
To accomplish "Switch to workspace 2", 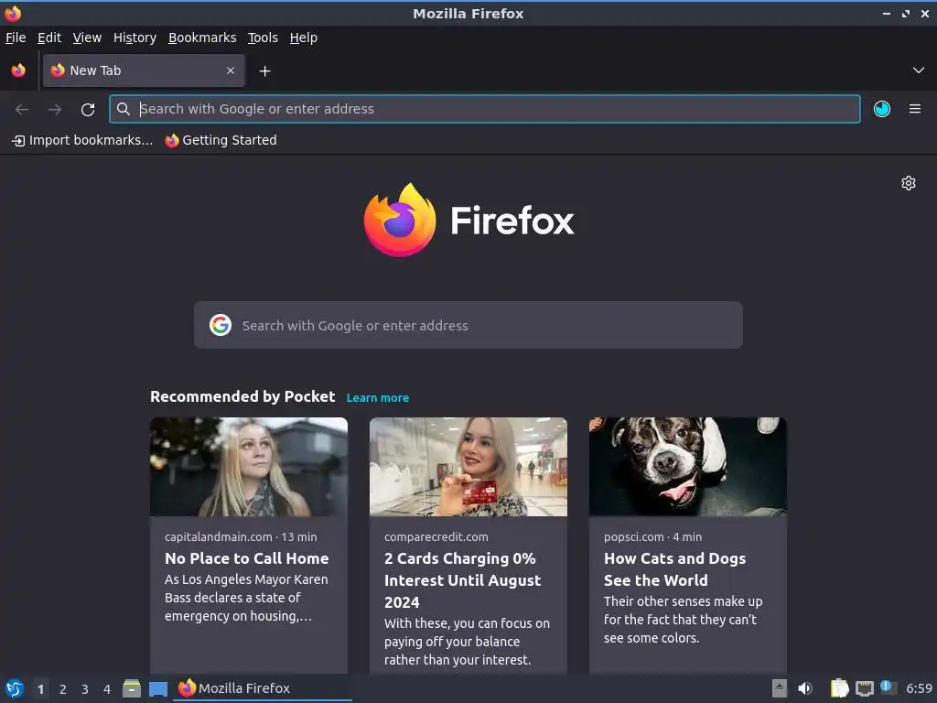I will pyautogui.click(x=63, y=689).
